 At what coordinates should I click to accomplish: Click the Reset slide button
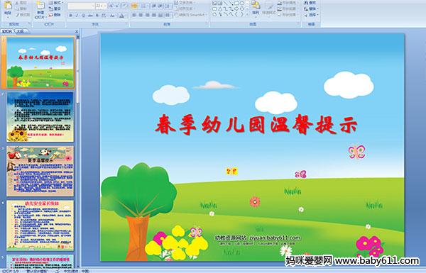[55, 9]
